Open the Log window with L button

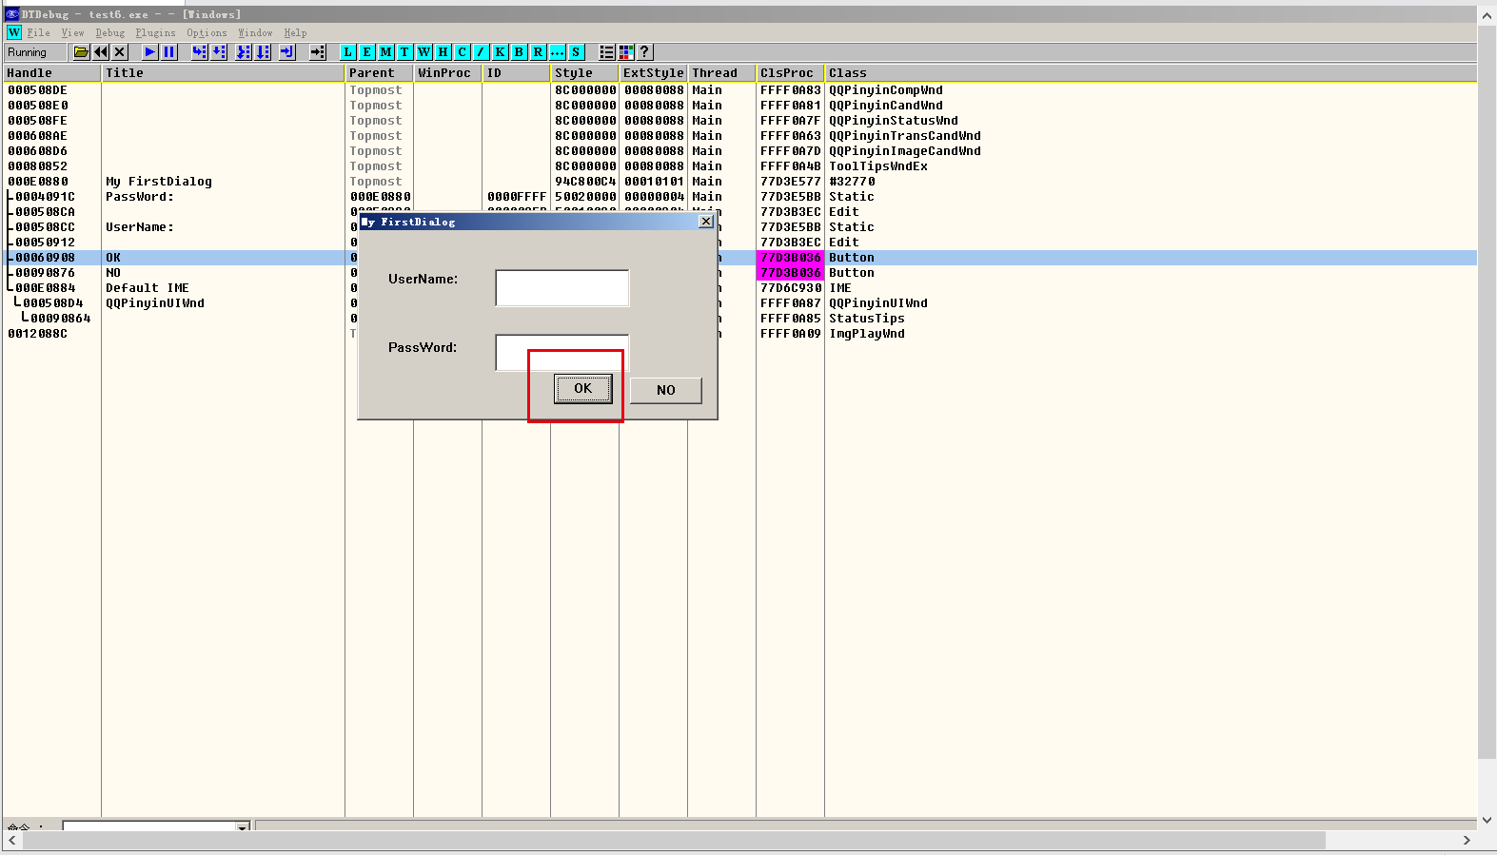pos(347,52)
